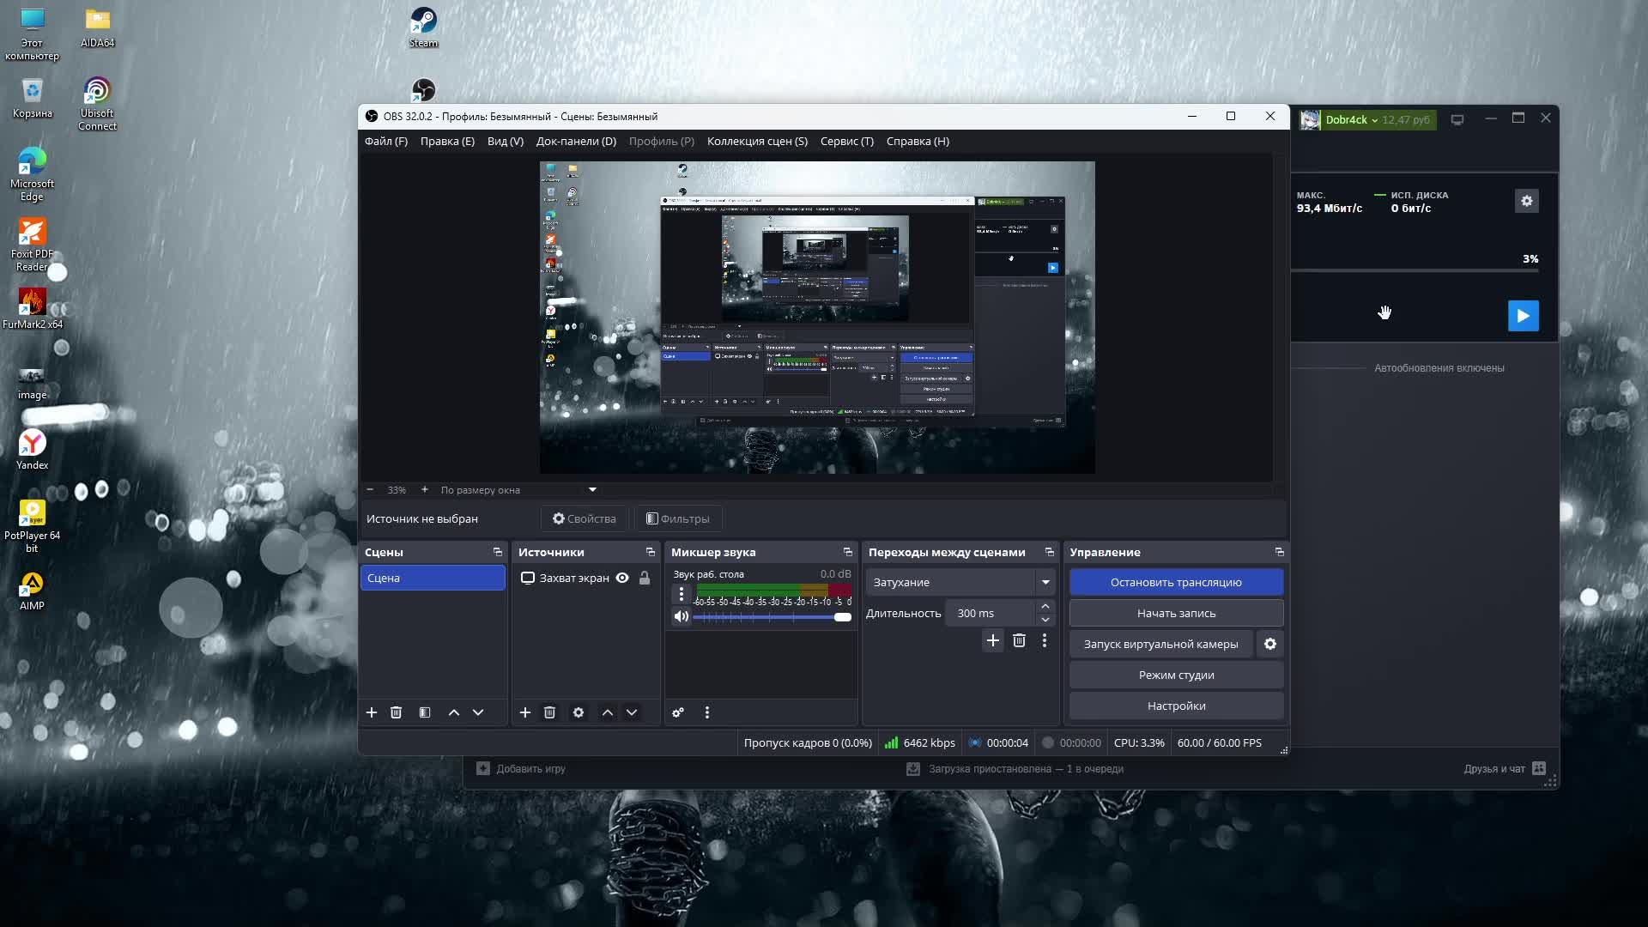Open the Док-панели (D) menu
1648x927 pixels.
coord(576,142)
